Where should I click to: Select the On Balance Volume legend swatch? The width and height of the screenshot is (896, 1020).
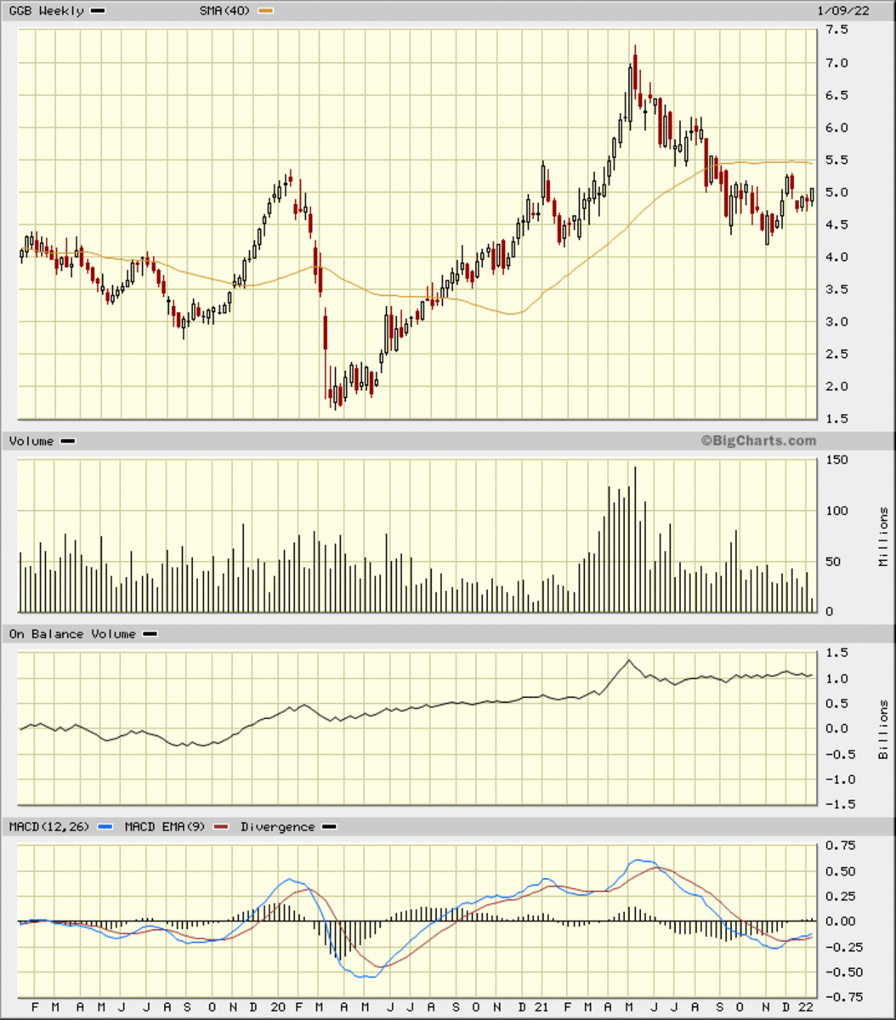150,634
